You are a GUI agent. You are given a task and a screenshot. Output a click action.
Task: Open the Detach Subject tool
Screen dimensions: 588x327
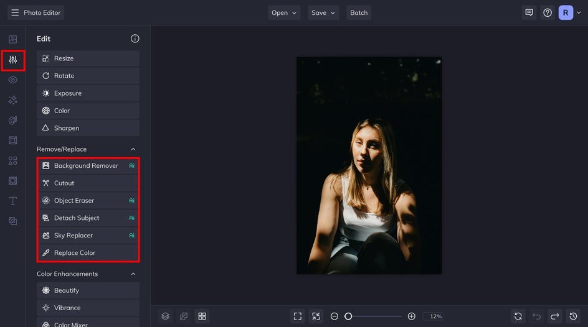(88, 218)
